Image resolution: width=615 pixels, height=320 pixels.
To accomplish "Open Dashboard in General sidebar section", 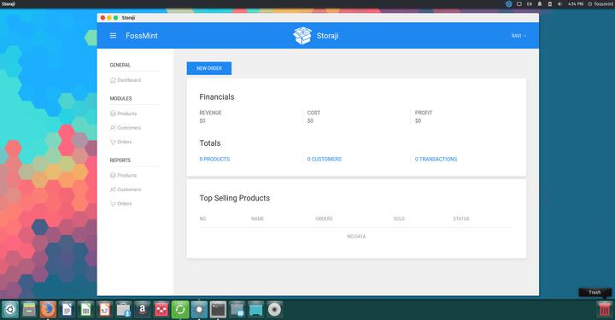I will [125, 80].
